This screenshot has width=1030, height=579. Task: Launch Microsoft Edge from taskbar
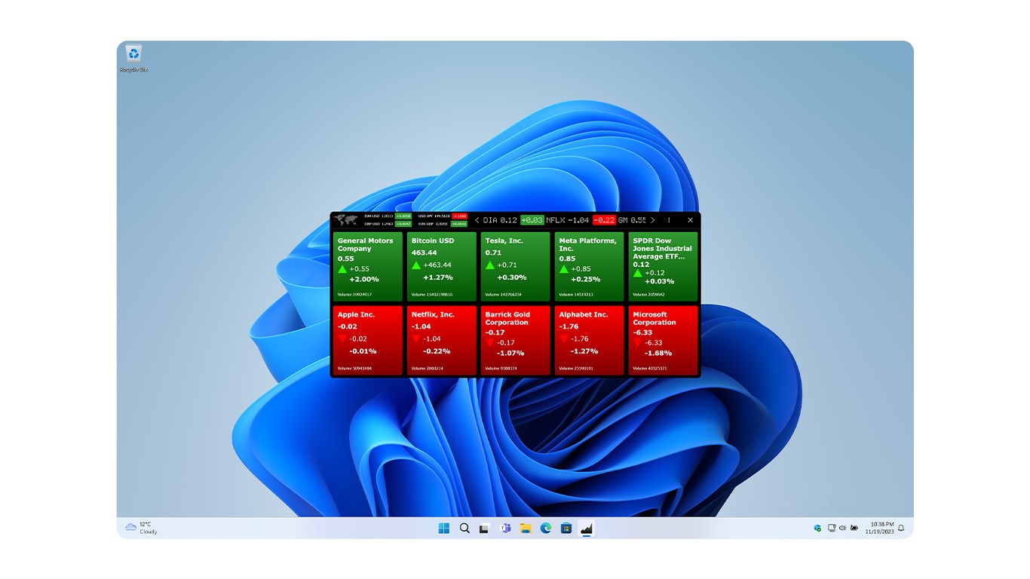click(x=546, y=528)
